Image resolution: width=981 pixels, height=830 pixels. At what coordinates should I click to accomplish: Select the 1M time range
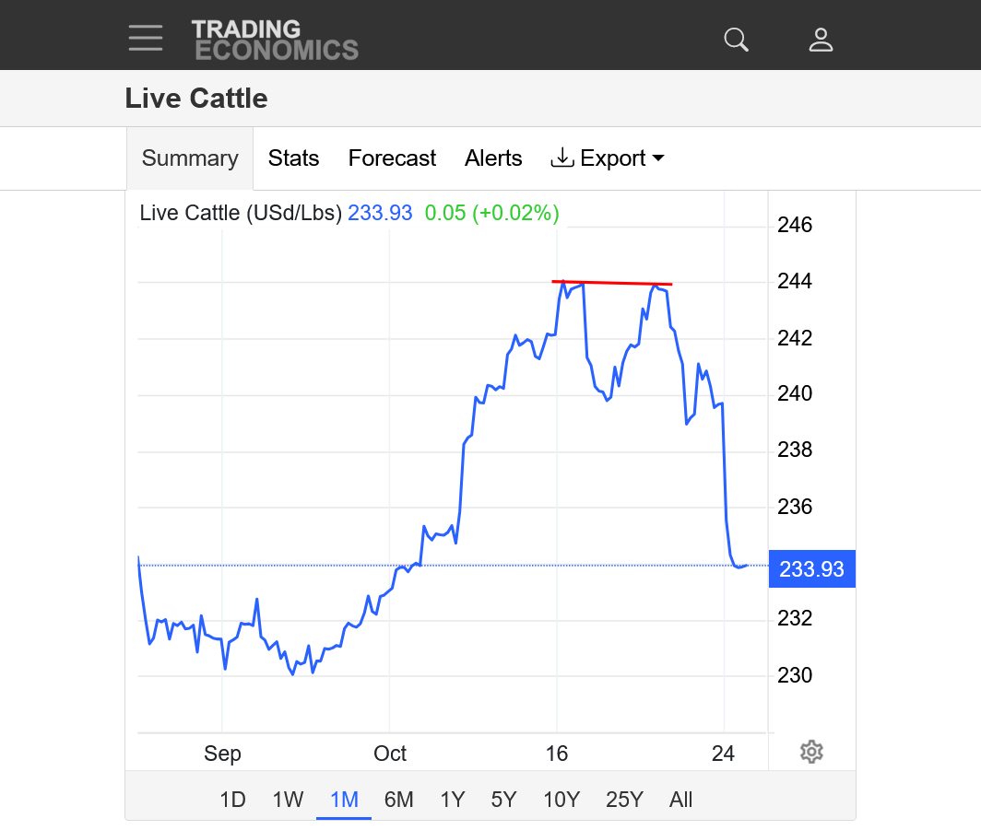point(344,800)
